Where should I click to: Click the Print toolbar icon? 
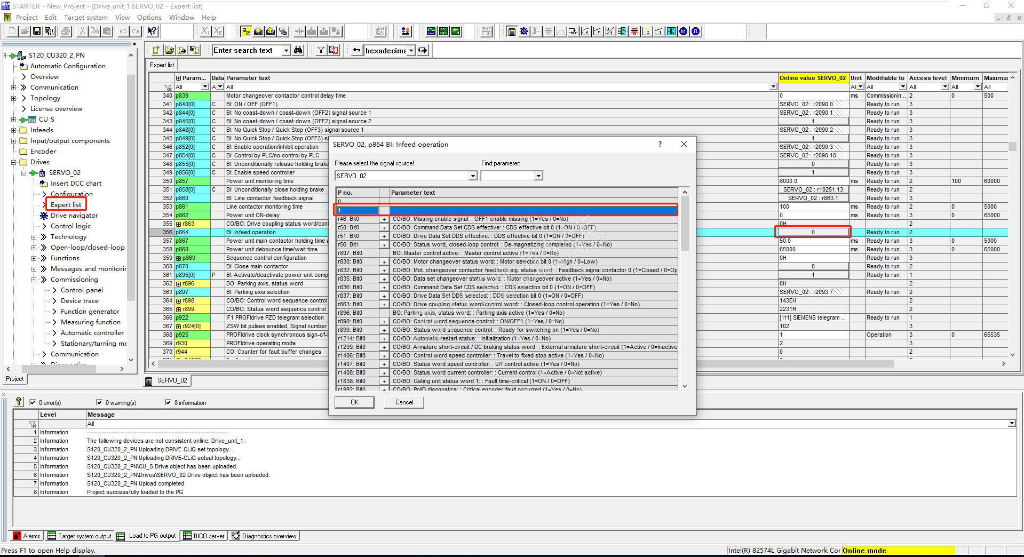[x=66, y=31]
